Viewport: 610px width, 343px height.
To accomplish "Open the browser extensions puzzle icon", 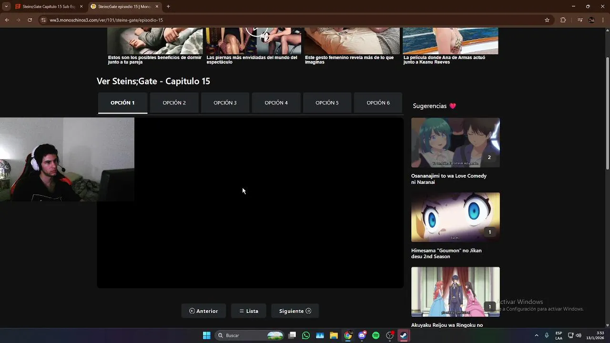I will coord(563,20).
